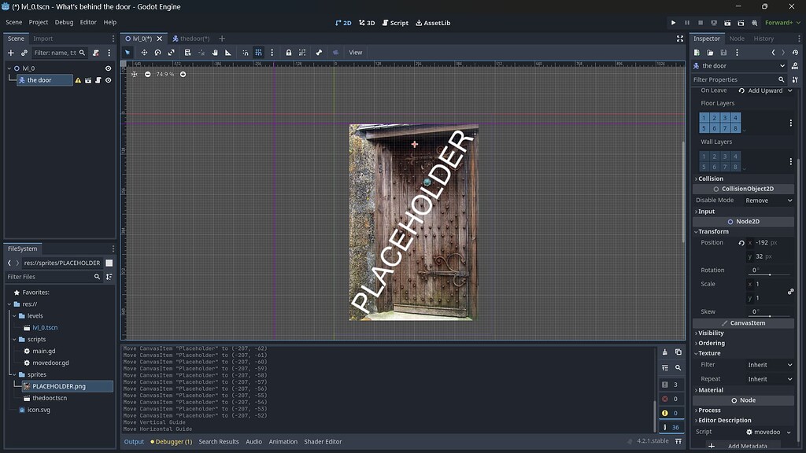Image resolution: width=806 pixels, height=453 pixels.
Task: Toggle Floor Layers bit 5 in Inspector
Action: 703,127
